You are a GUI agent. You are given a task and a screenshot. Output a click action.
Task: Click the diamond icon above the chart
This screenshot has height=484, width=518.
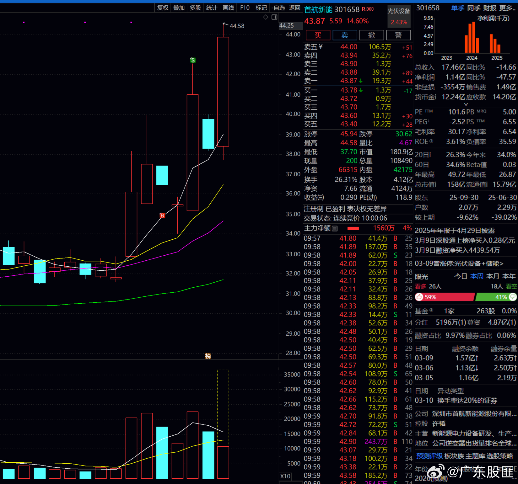tap(266, 17)
